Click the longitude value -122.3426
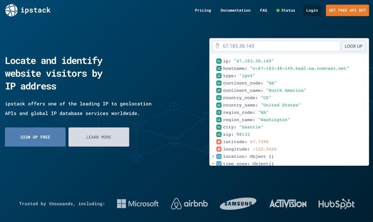373x222 pixels. point(264,149)
